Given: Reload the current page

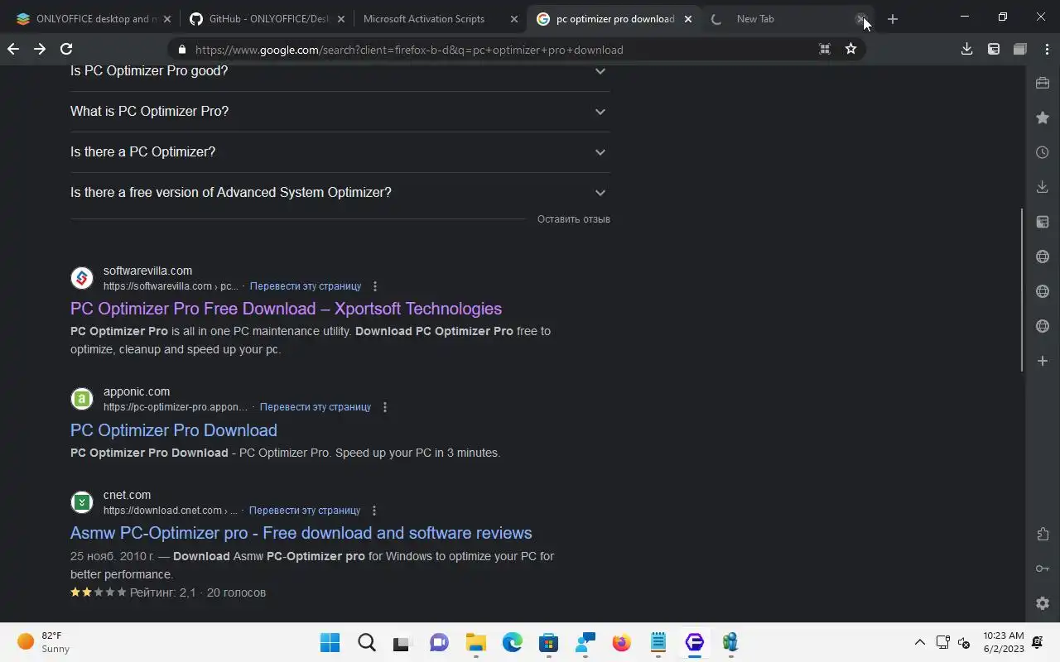Looking at the screenshot, I should click(66, 50).
